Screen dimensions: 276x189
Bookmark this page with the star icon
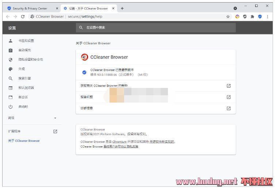tap(228, 16)
